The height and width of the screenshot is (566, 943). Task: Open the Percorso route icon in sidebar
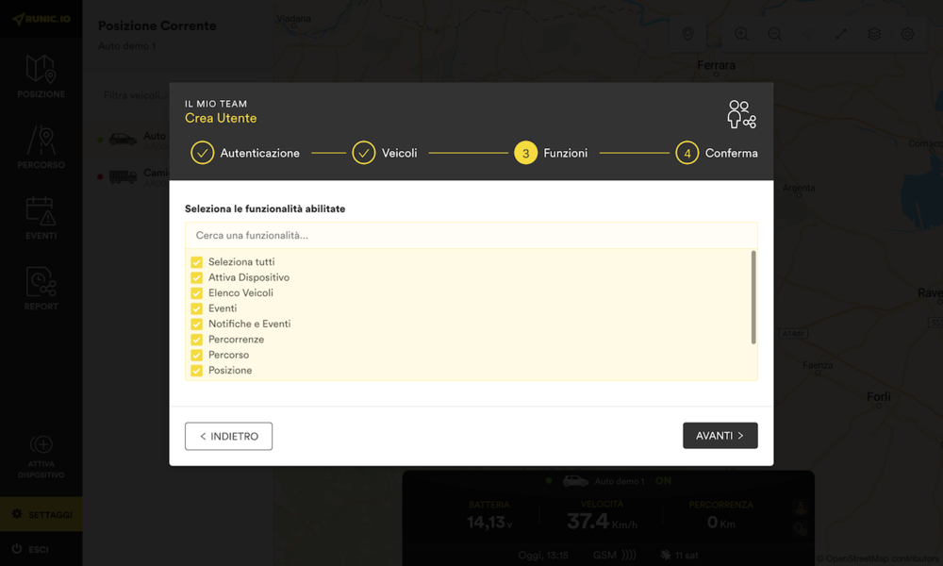(x=41, y=141)
